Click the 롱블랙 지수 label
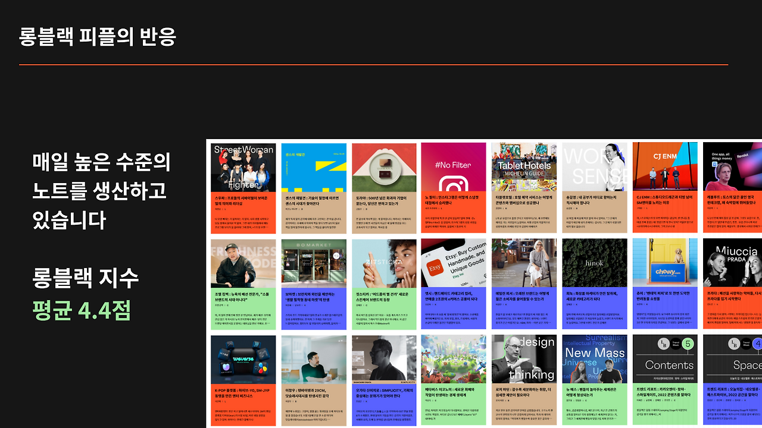The image size is (762, 428). pos(85,278)
